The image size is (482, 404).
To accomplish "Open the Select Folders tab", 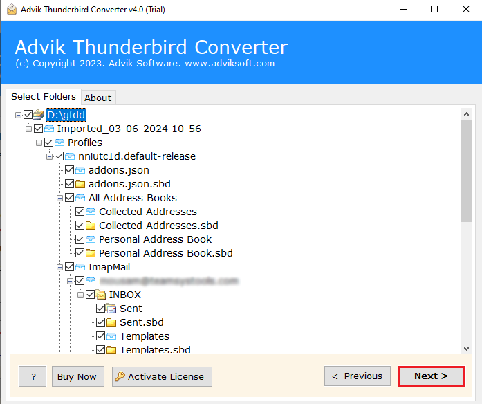I will tap(44, 97).
